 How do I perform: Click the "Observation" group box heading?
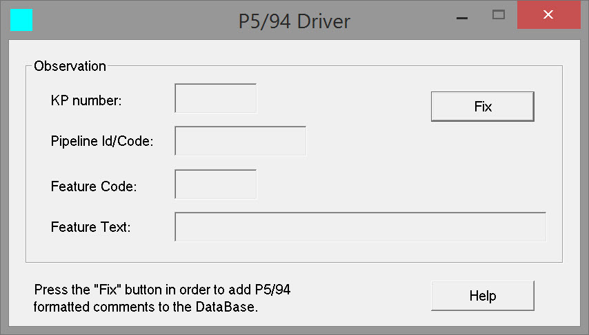point(70,66)
